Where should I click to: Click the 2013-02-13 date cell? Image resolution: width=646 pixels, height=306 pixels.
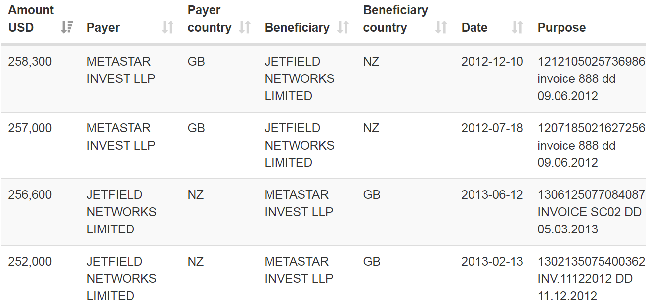(492, 262)
